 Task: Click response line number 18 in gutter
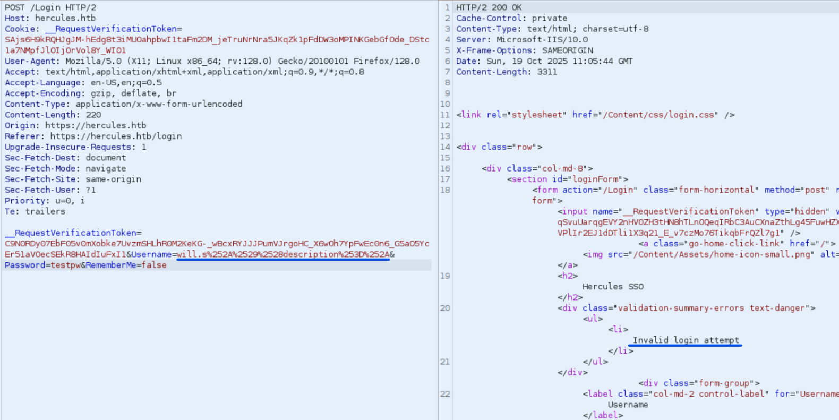(x=445, y=190)
